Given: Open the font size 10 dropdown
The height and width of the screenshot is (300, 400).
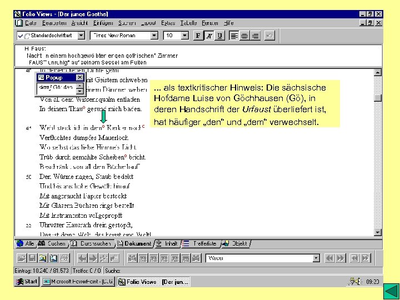Looking at the screenshot, I should pyautogui.click(x=185, y=36).
